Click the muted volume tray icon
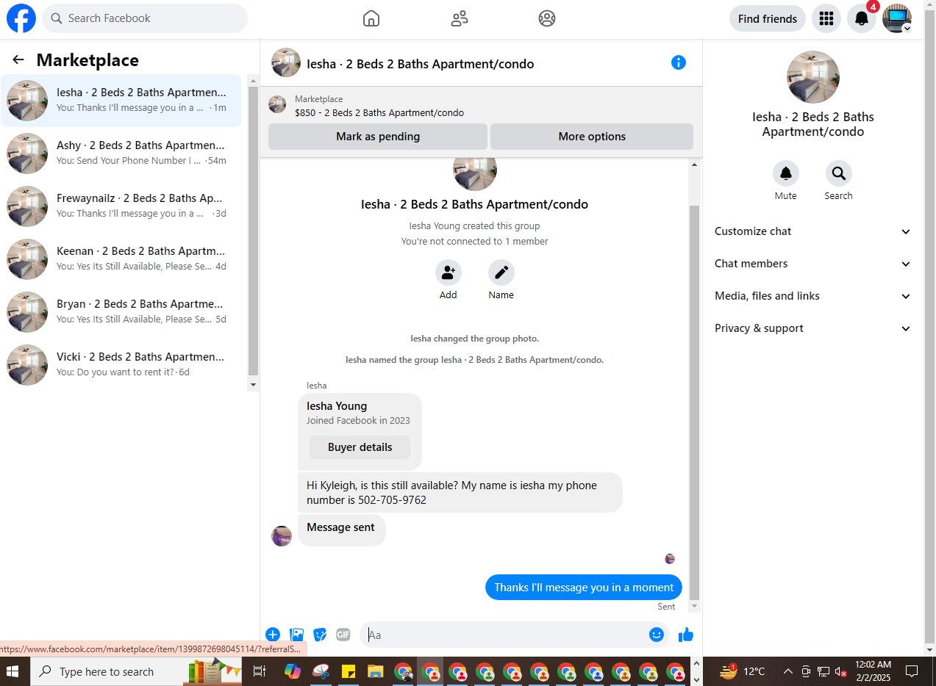The image size is (936, 686). [x=842, y=671]
